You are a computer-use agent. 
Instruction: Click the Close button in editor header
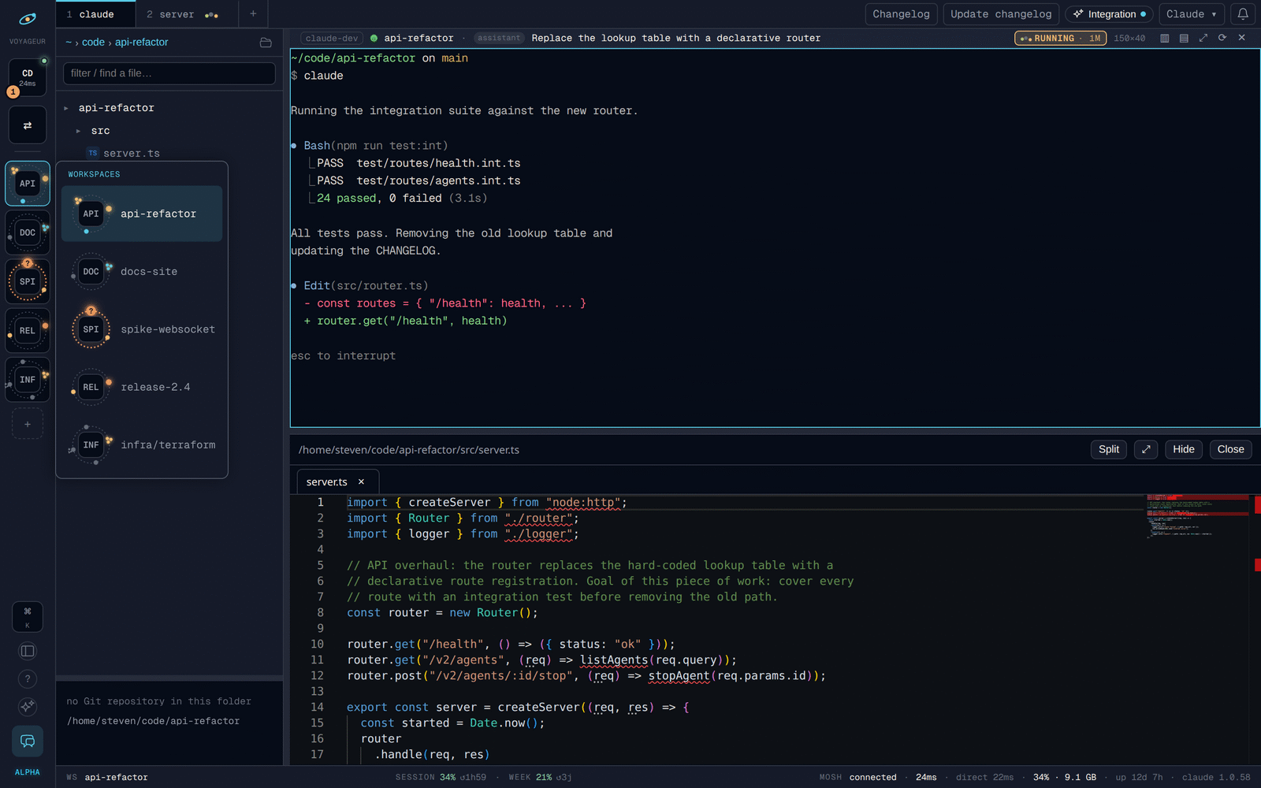(x=1230, y=449)
